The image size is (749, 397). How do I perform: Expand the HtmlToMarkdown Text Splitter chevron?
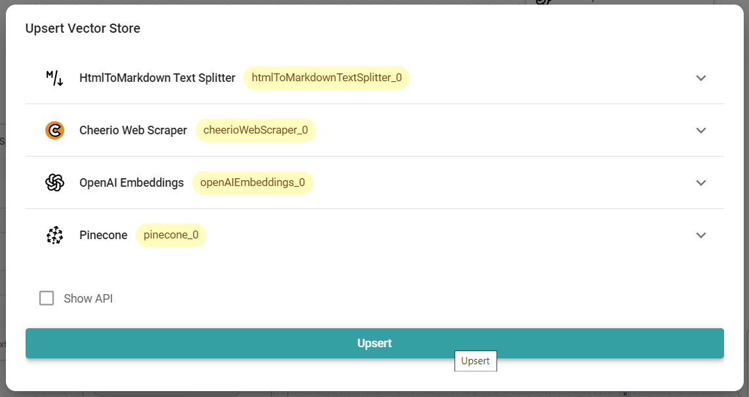(700, 78)
